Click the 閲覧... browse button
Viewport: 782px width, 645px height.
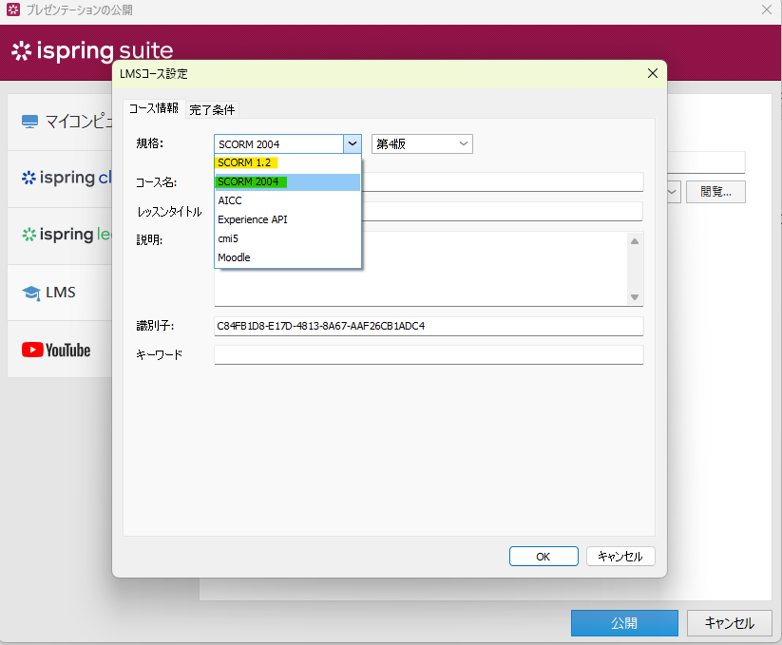pyautogui.click(x=715, y=192)
